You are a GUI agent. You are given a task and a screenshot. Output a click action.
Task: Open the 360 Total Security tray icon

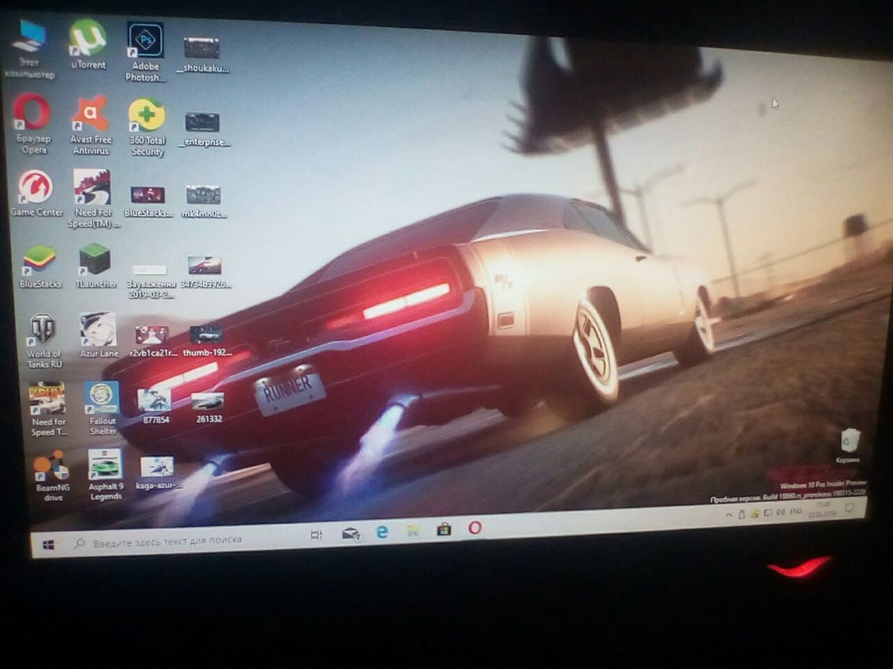754,514
